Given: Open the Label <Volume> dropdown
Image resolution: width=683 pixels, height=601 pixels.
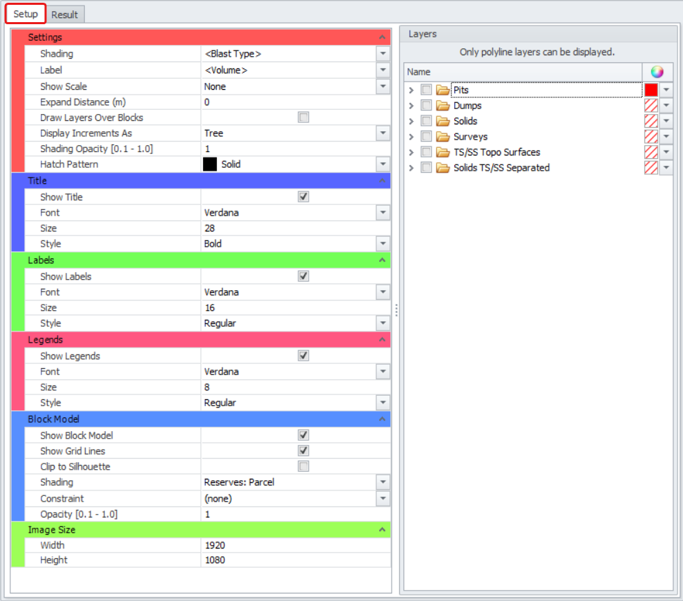Looking at the screenshot, I should [x=383, y=70].
